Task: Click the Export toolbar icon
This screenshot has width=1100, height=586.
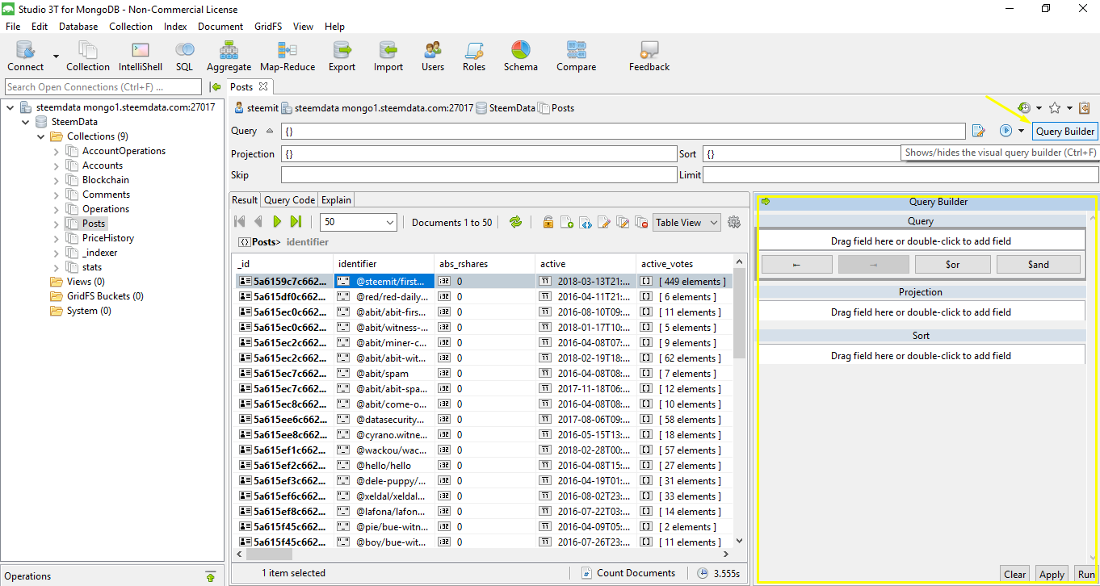Action: pos(342,56)
